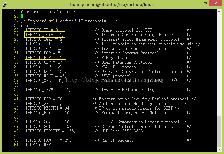This screenshot has width=224, height=154.
Task: Click 'IPPROTO_IPV6 = 41,' text
Action: click(x=48, y=90)
